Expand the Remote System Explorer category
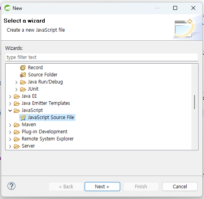 pos(10,139)
